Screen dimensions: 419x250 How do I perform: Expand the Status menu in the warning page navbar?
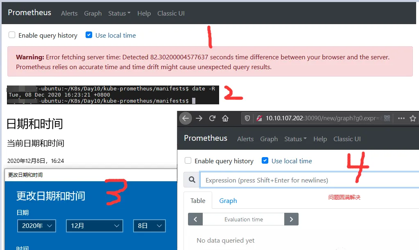pyautogui.click(x=119, y=14)
